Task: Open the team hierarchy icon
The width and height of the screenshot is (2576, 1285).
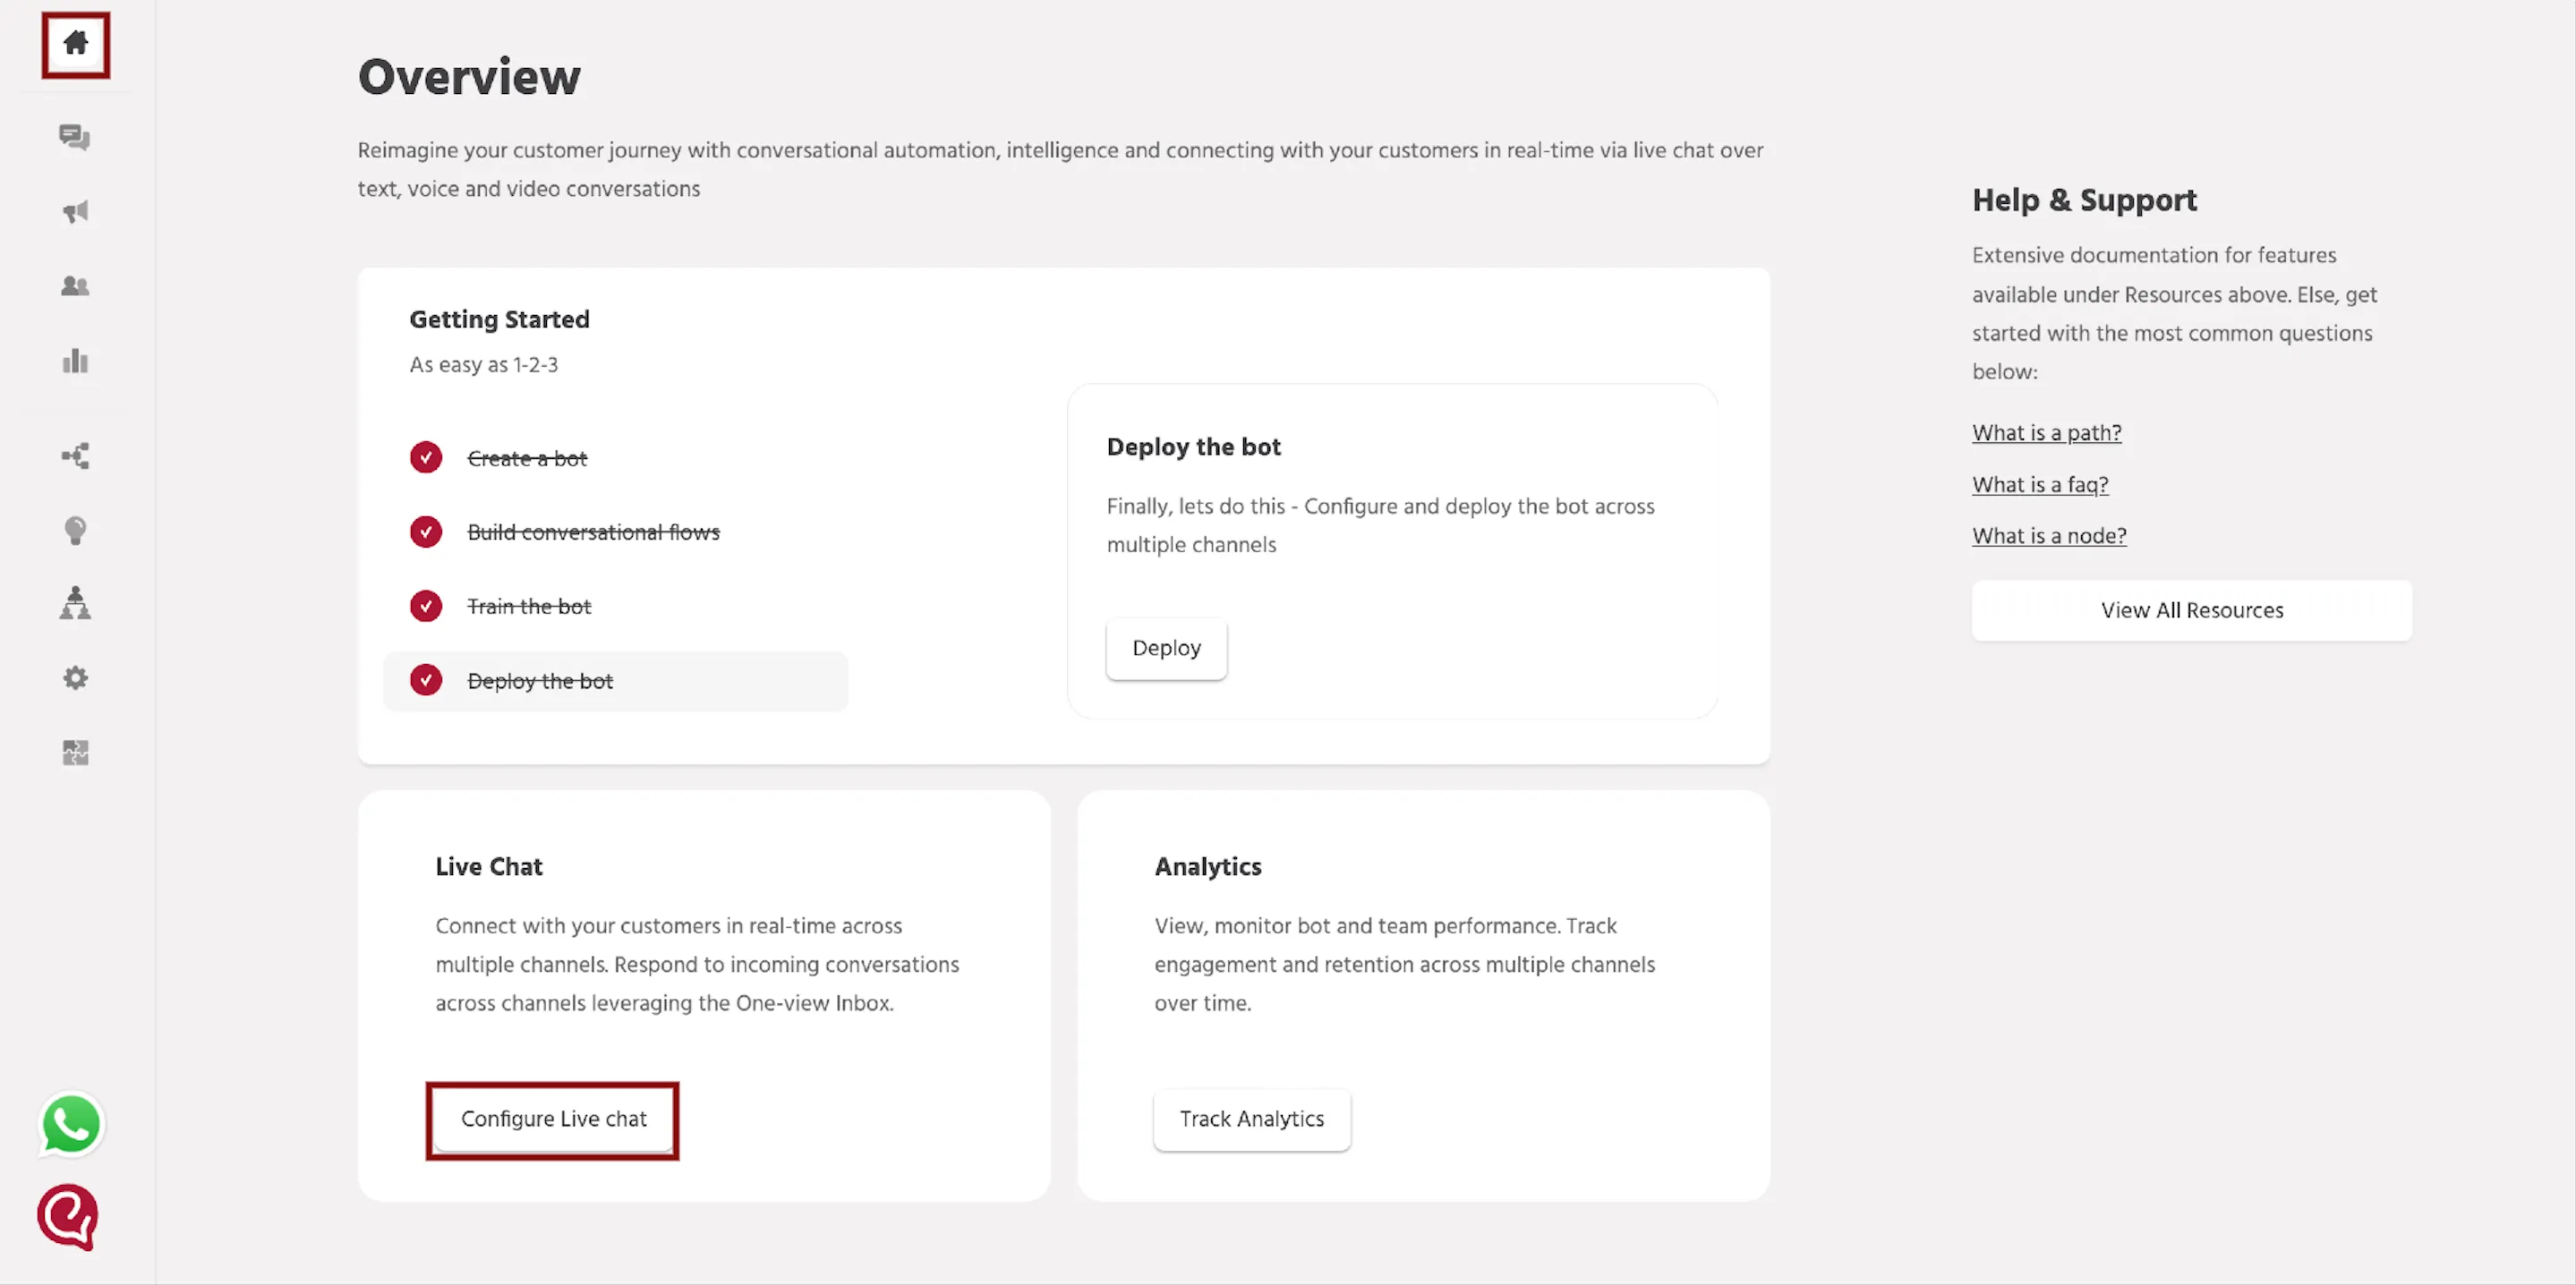Action: coord(75,603)
